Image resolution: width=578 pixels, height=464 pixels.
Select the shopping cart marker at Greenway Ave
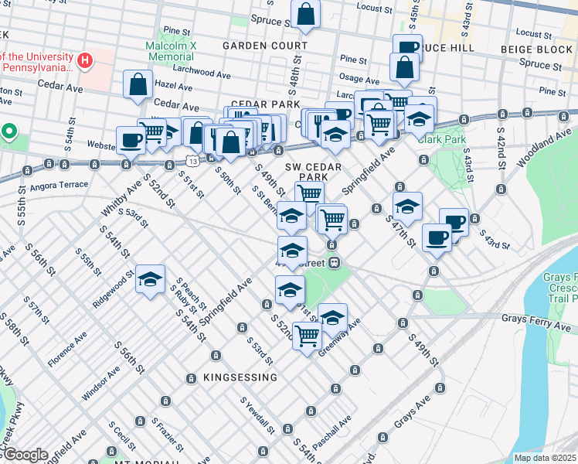click(307, 337)
